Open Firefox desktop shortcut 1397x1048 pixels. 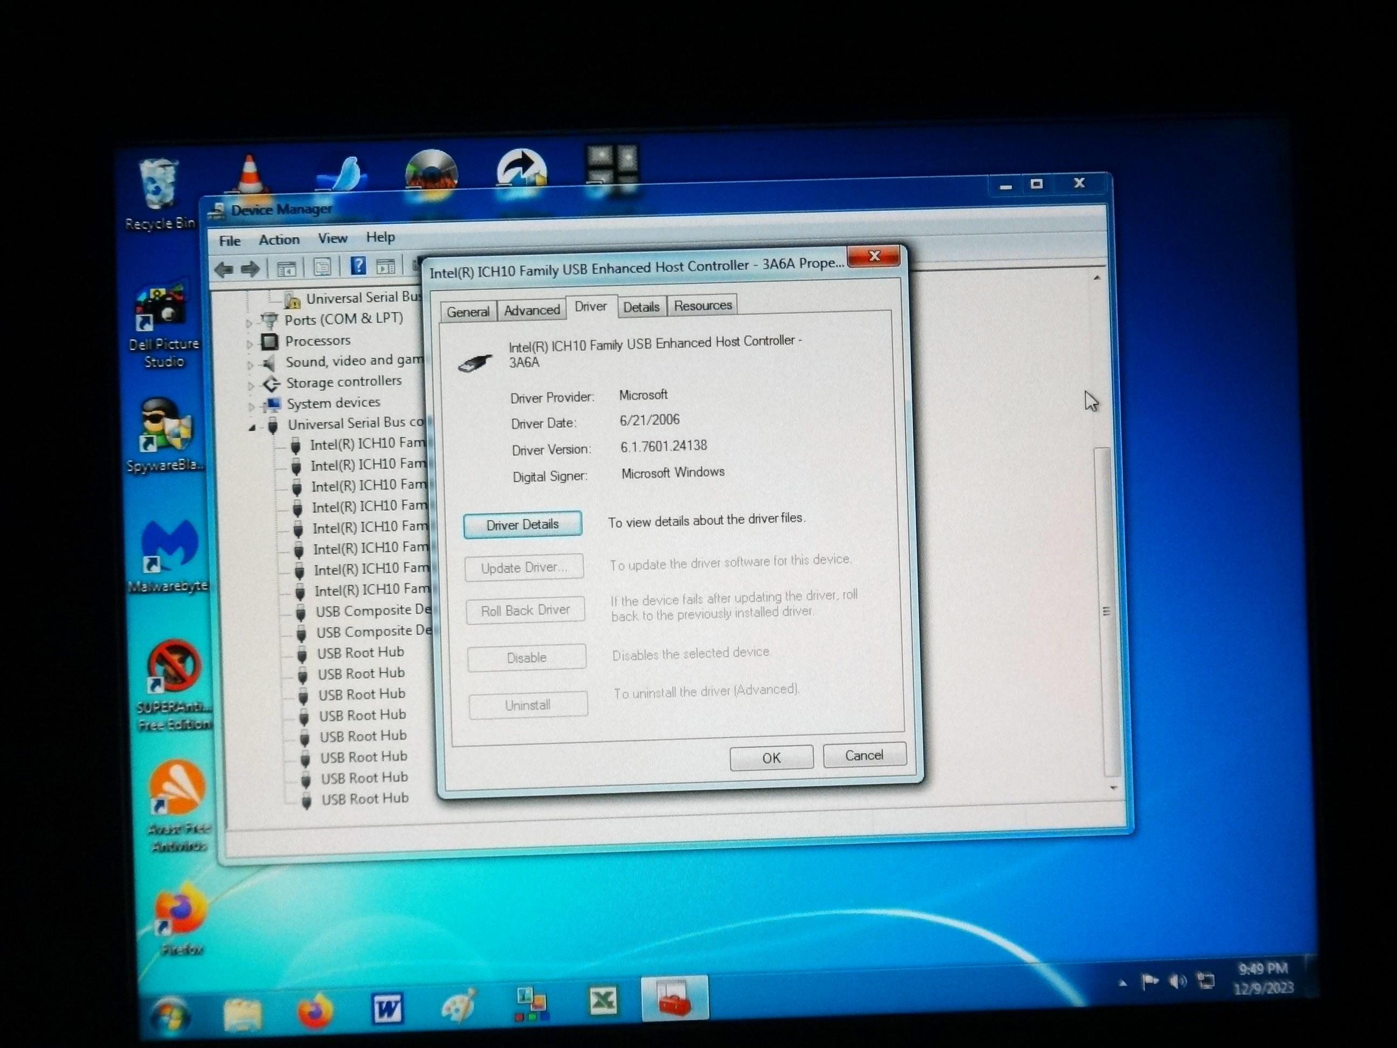pyautogui.click(x=181, y=919)
